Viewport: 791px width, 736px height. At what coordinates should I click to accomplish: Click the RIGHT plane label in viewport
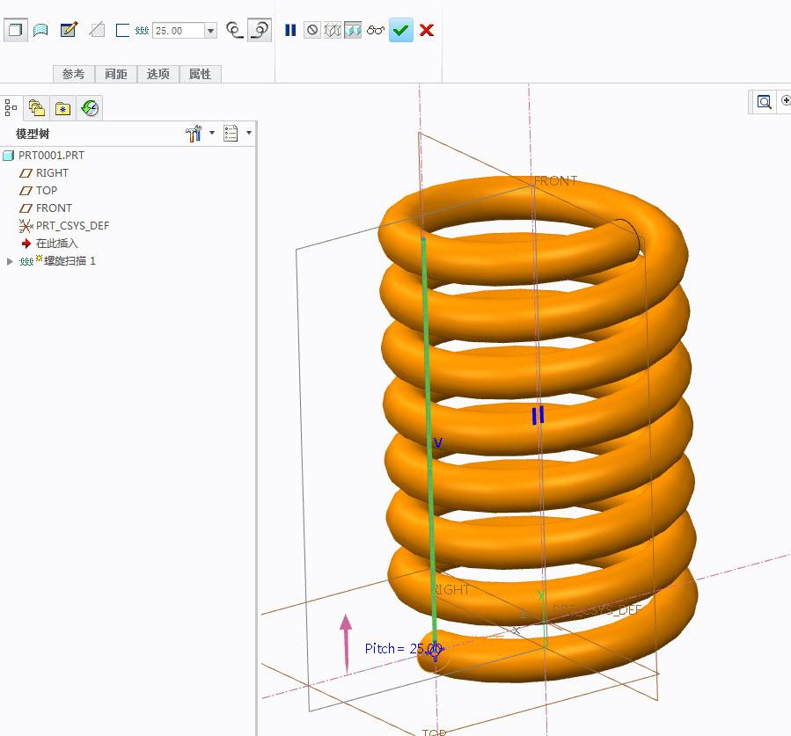[450, 590]
